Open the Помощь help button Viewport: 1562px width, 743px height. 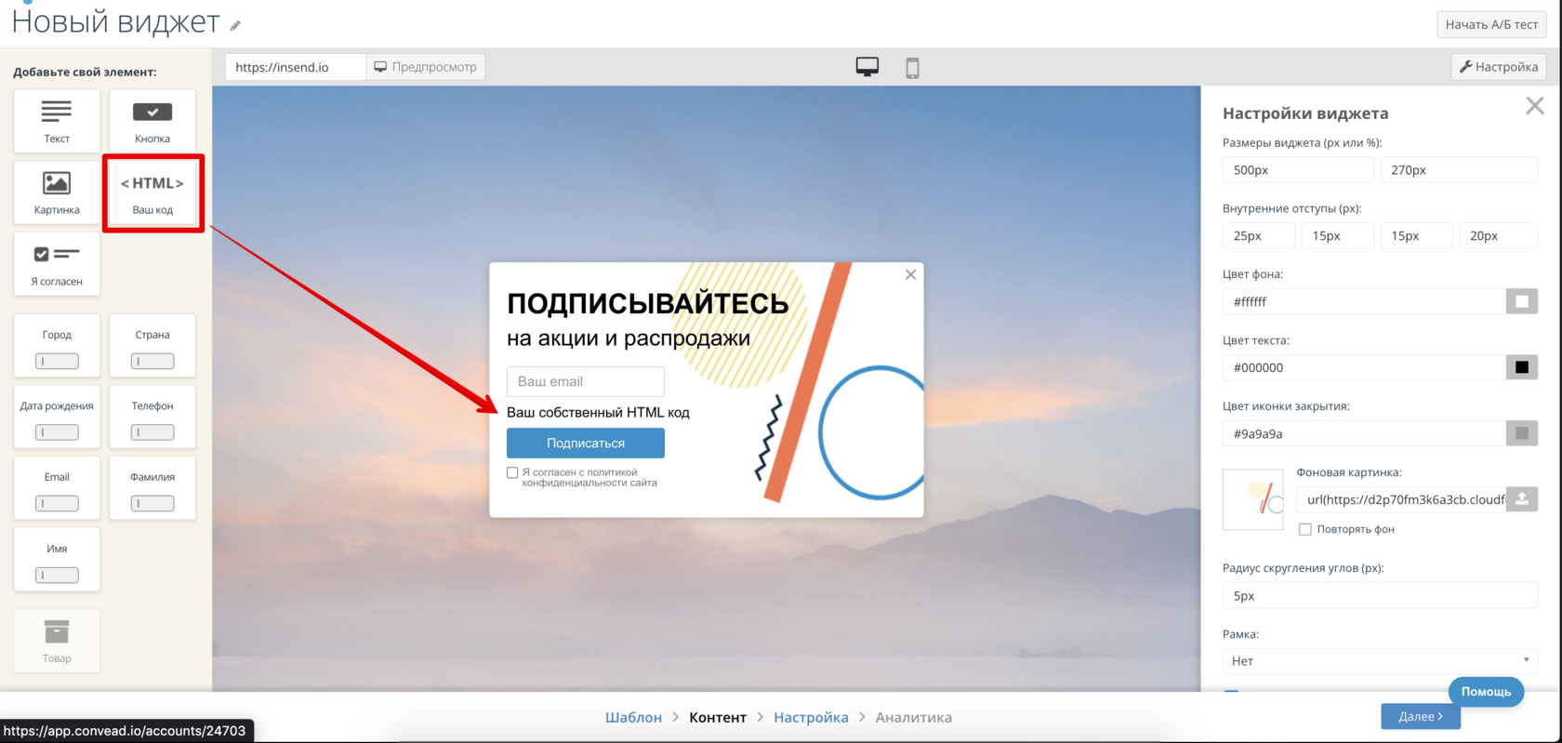(x=1486, y=691)
